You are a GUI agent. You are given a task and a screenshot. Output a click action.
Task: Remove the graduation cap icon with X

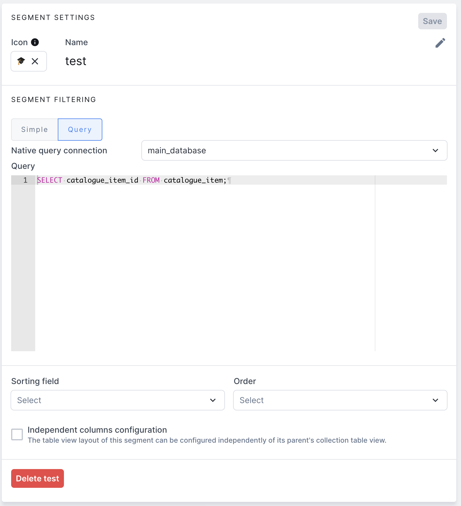35,61
